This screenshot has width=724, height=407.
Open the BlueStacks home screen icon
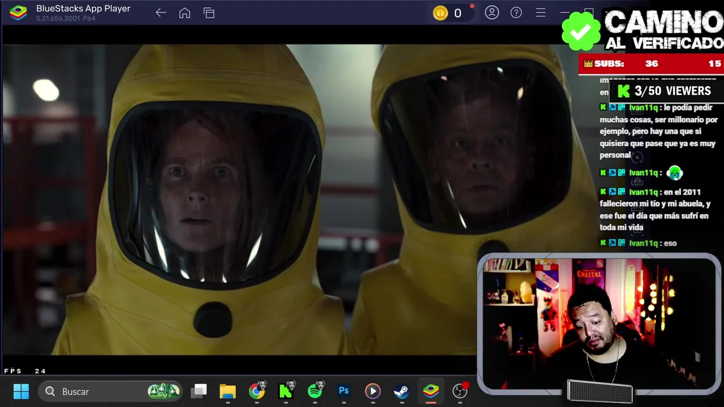pyautogui.click(x=184, y=13)
